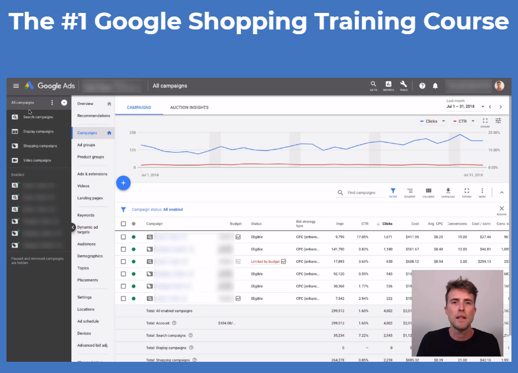Click the help icon beside Total: Search campaigns
The height and width of the screenshot is (373, 518).
pyautogui.click(x=190, y=335)
